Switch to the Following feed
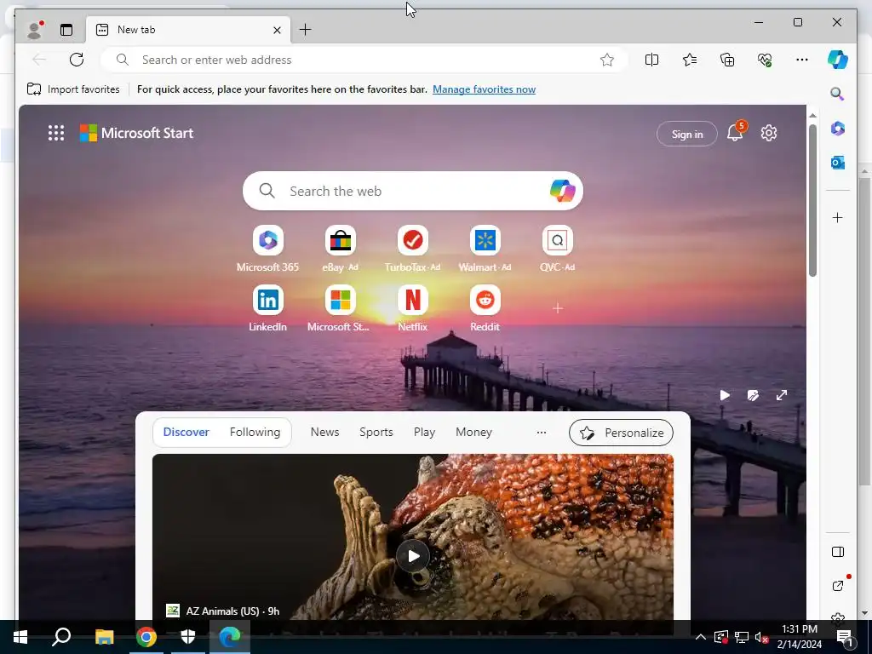The width and height of the screenshot is (872, 654). (255, 432)
